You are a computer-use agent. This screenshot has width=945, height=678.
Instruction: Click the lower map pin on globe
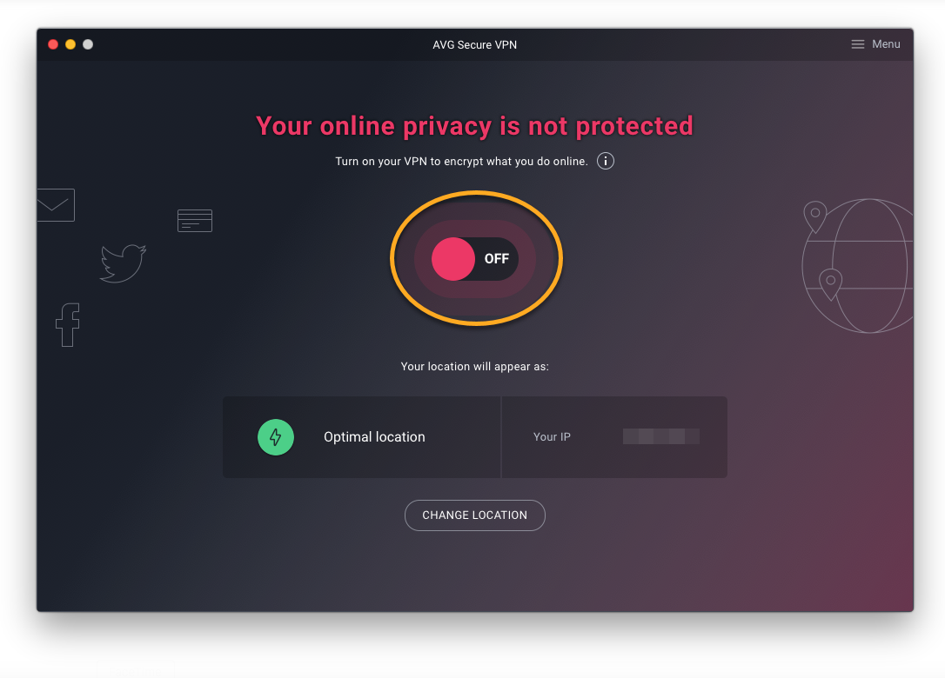pos(830,284)
